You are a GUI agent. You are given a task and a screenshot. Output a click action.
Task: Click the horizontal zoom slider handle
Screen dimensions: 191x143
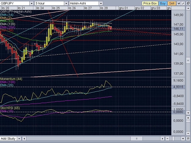(174, 138)
